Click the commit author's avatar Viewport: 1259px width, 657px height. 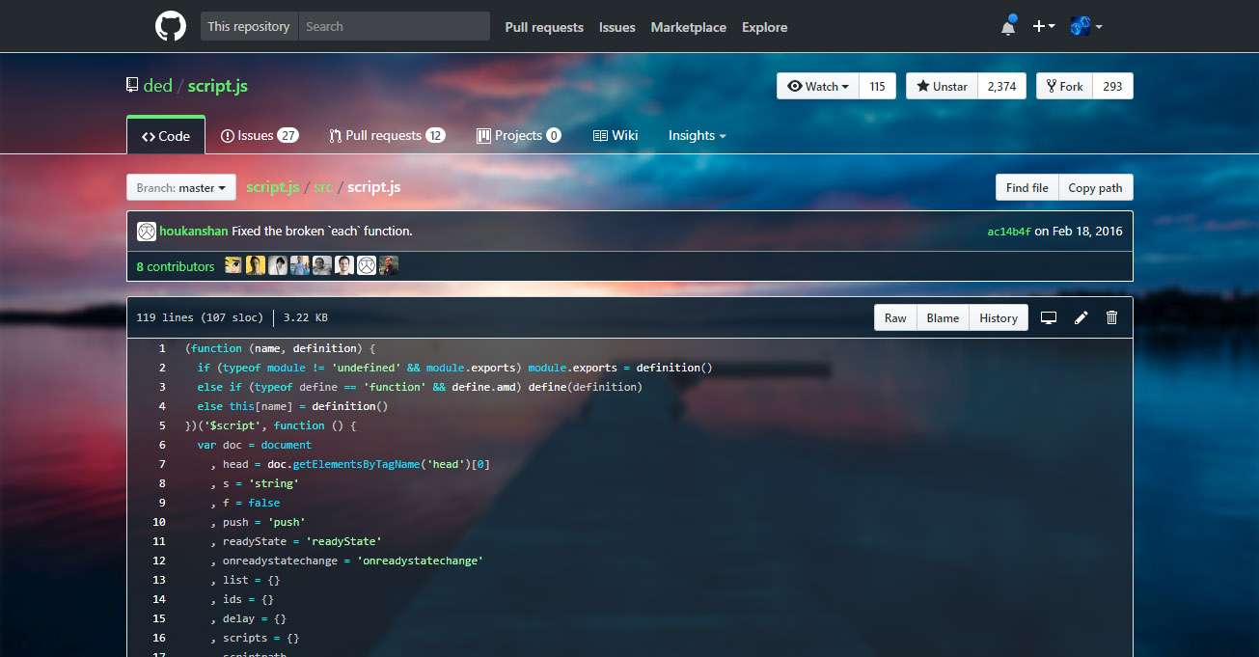147,232
